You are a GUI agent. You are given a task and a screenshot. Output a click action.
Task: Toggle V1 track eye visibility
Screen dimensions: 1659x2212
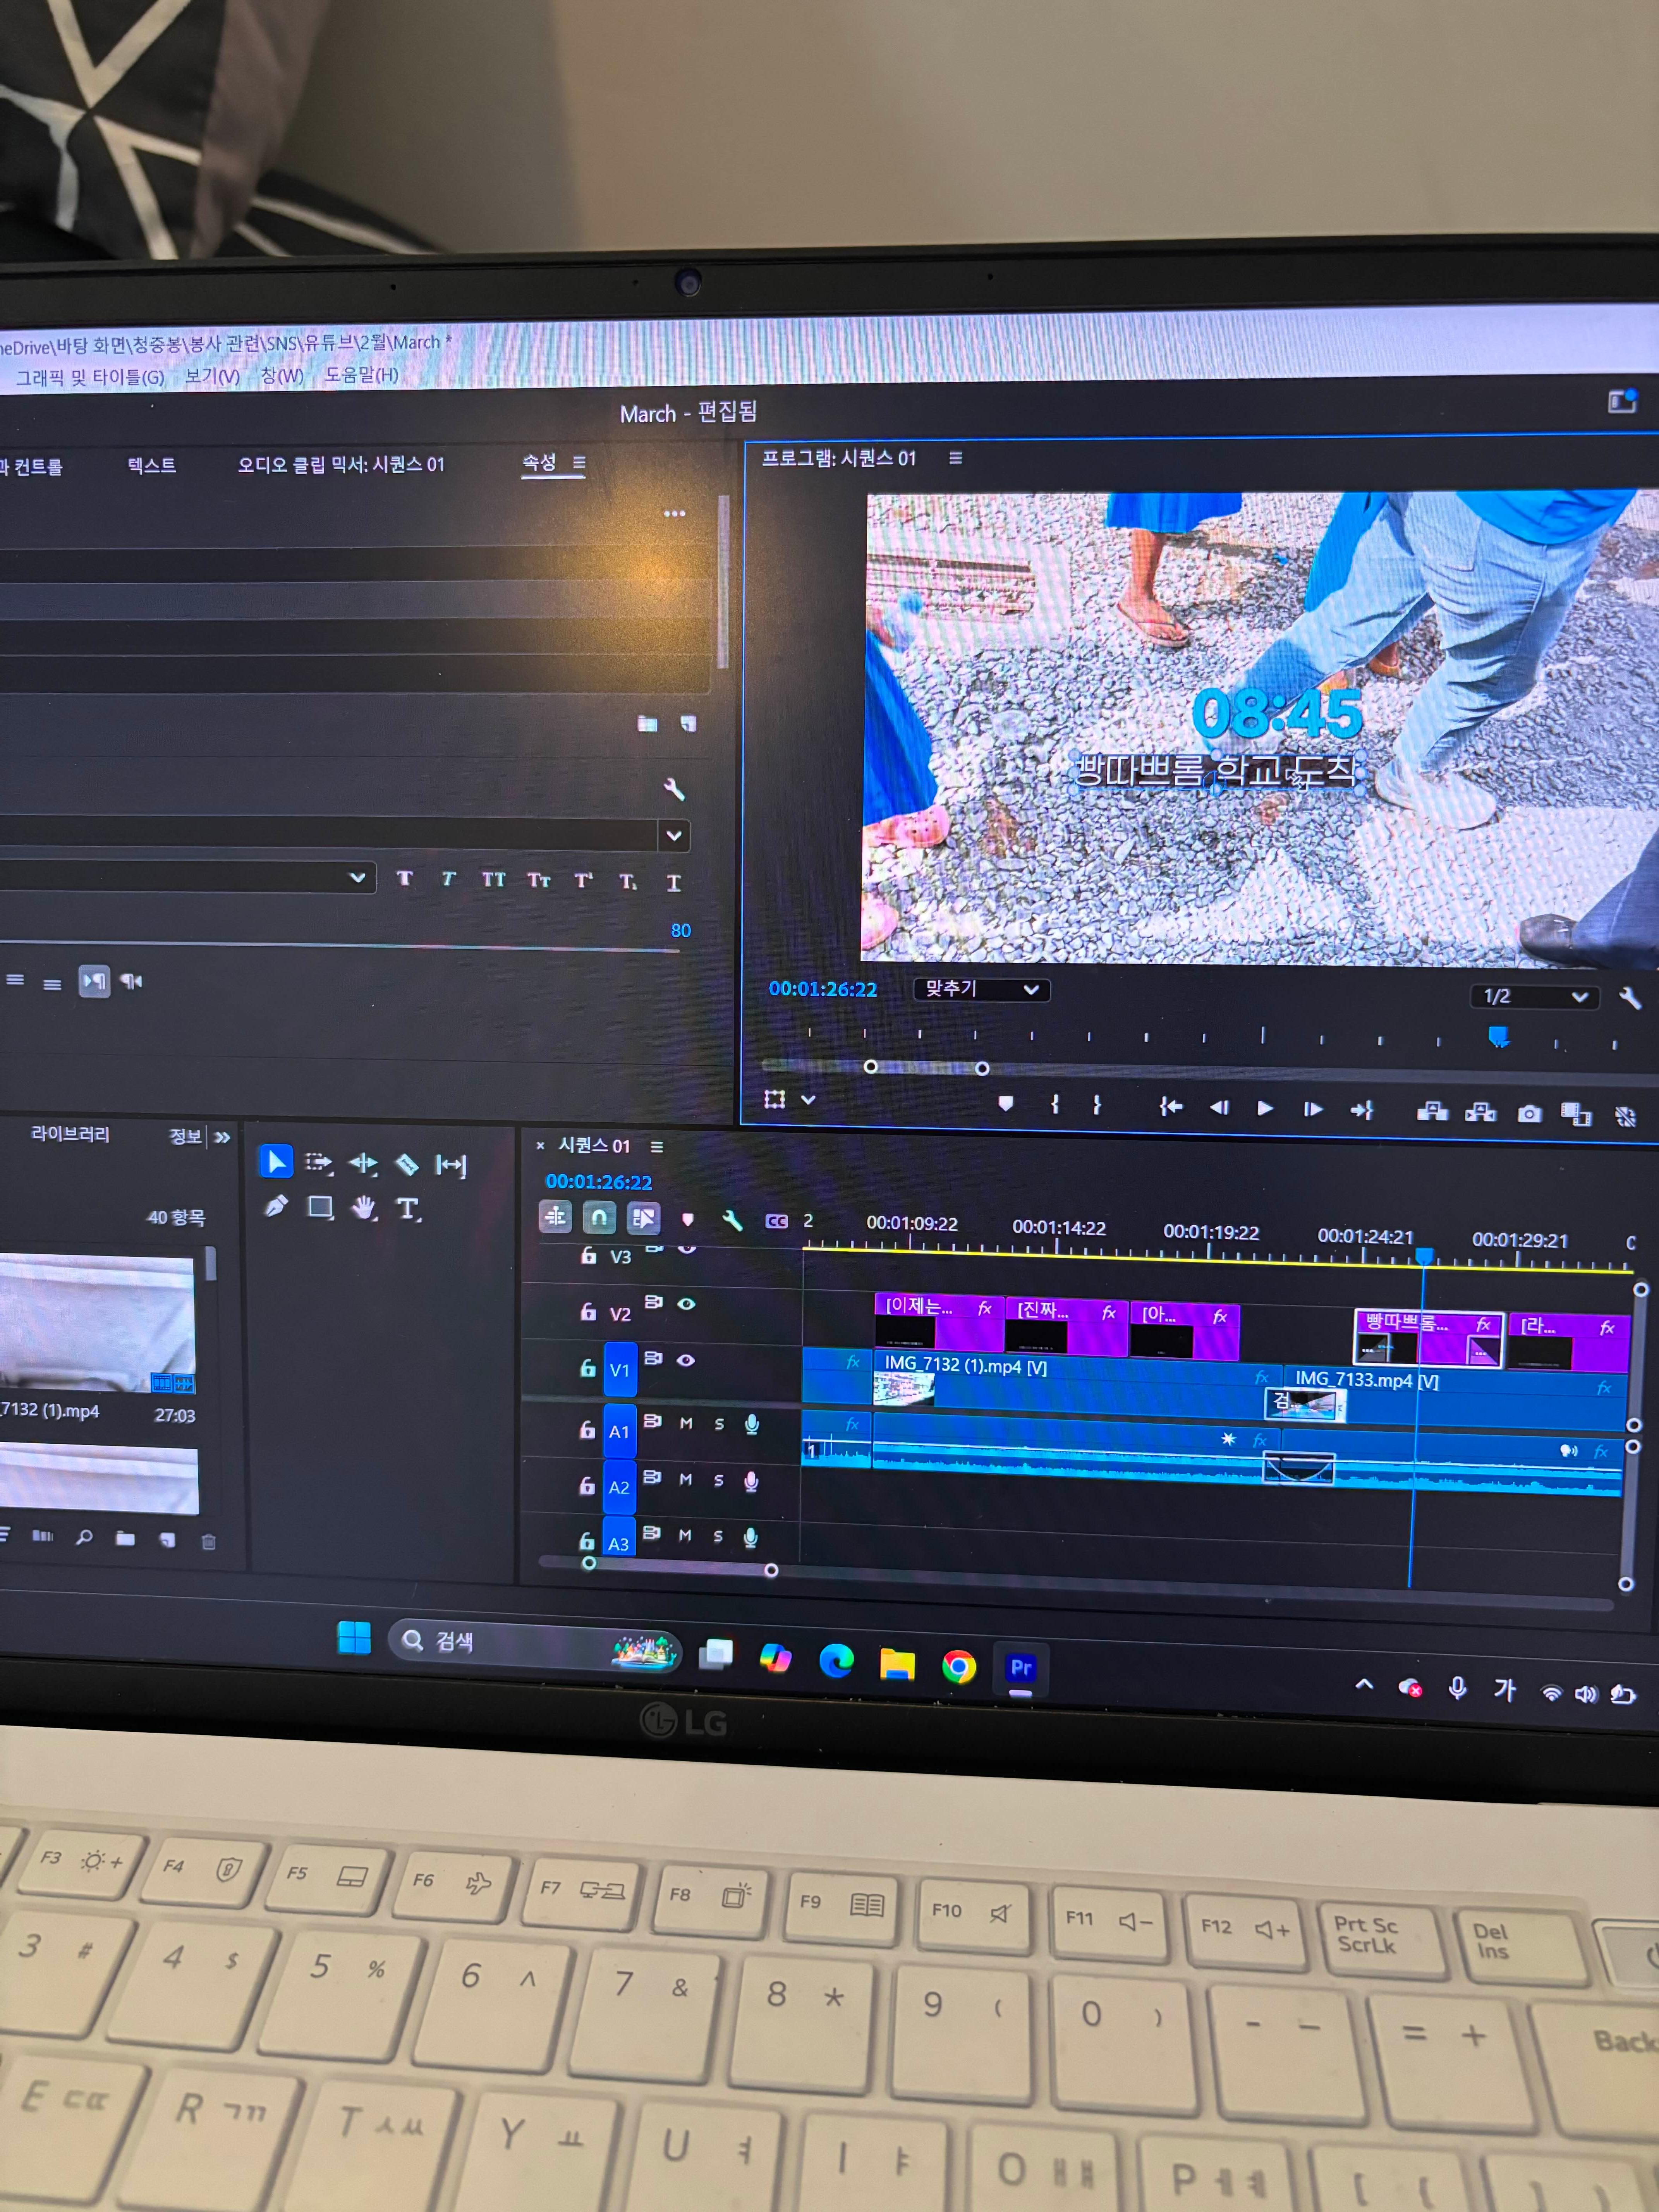coord(685,1360)
